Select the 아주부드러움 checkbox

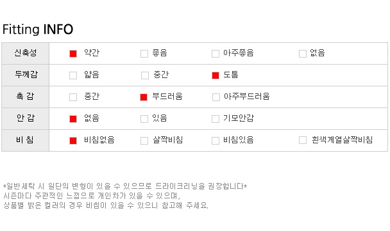point(216,97)
